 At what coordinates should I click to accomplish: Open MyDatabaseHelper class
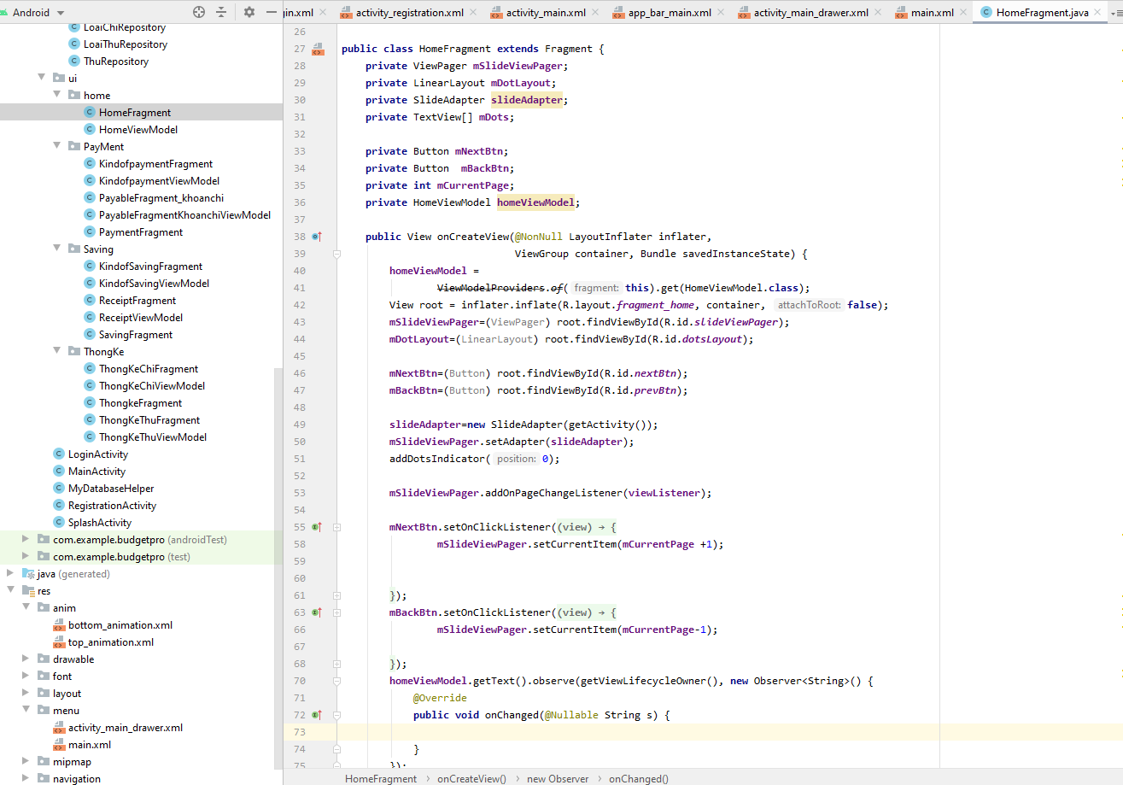pyautogui.click(x=111, y=488)
